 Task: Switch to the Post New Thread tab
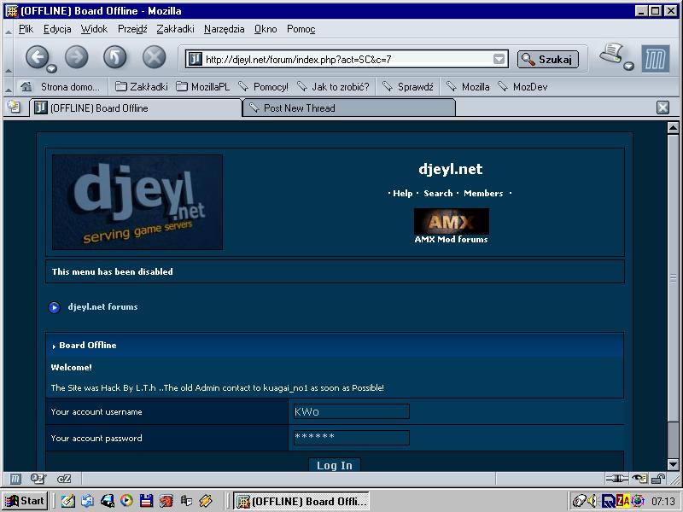(x=349, y=108)
